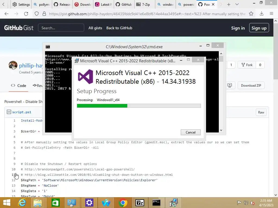This screenshot has width=278, height=208.
Task: Reload the gist page
Action: click(26, 14)
